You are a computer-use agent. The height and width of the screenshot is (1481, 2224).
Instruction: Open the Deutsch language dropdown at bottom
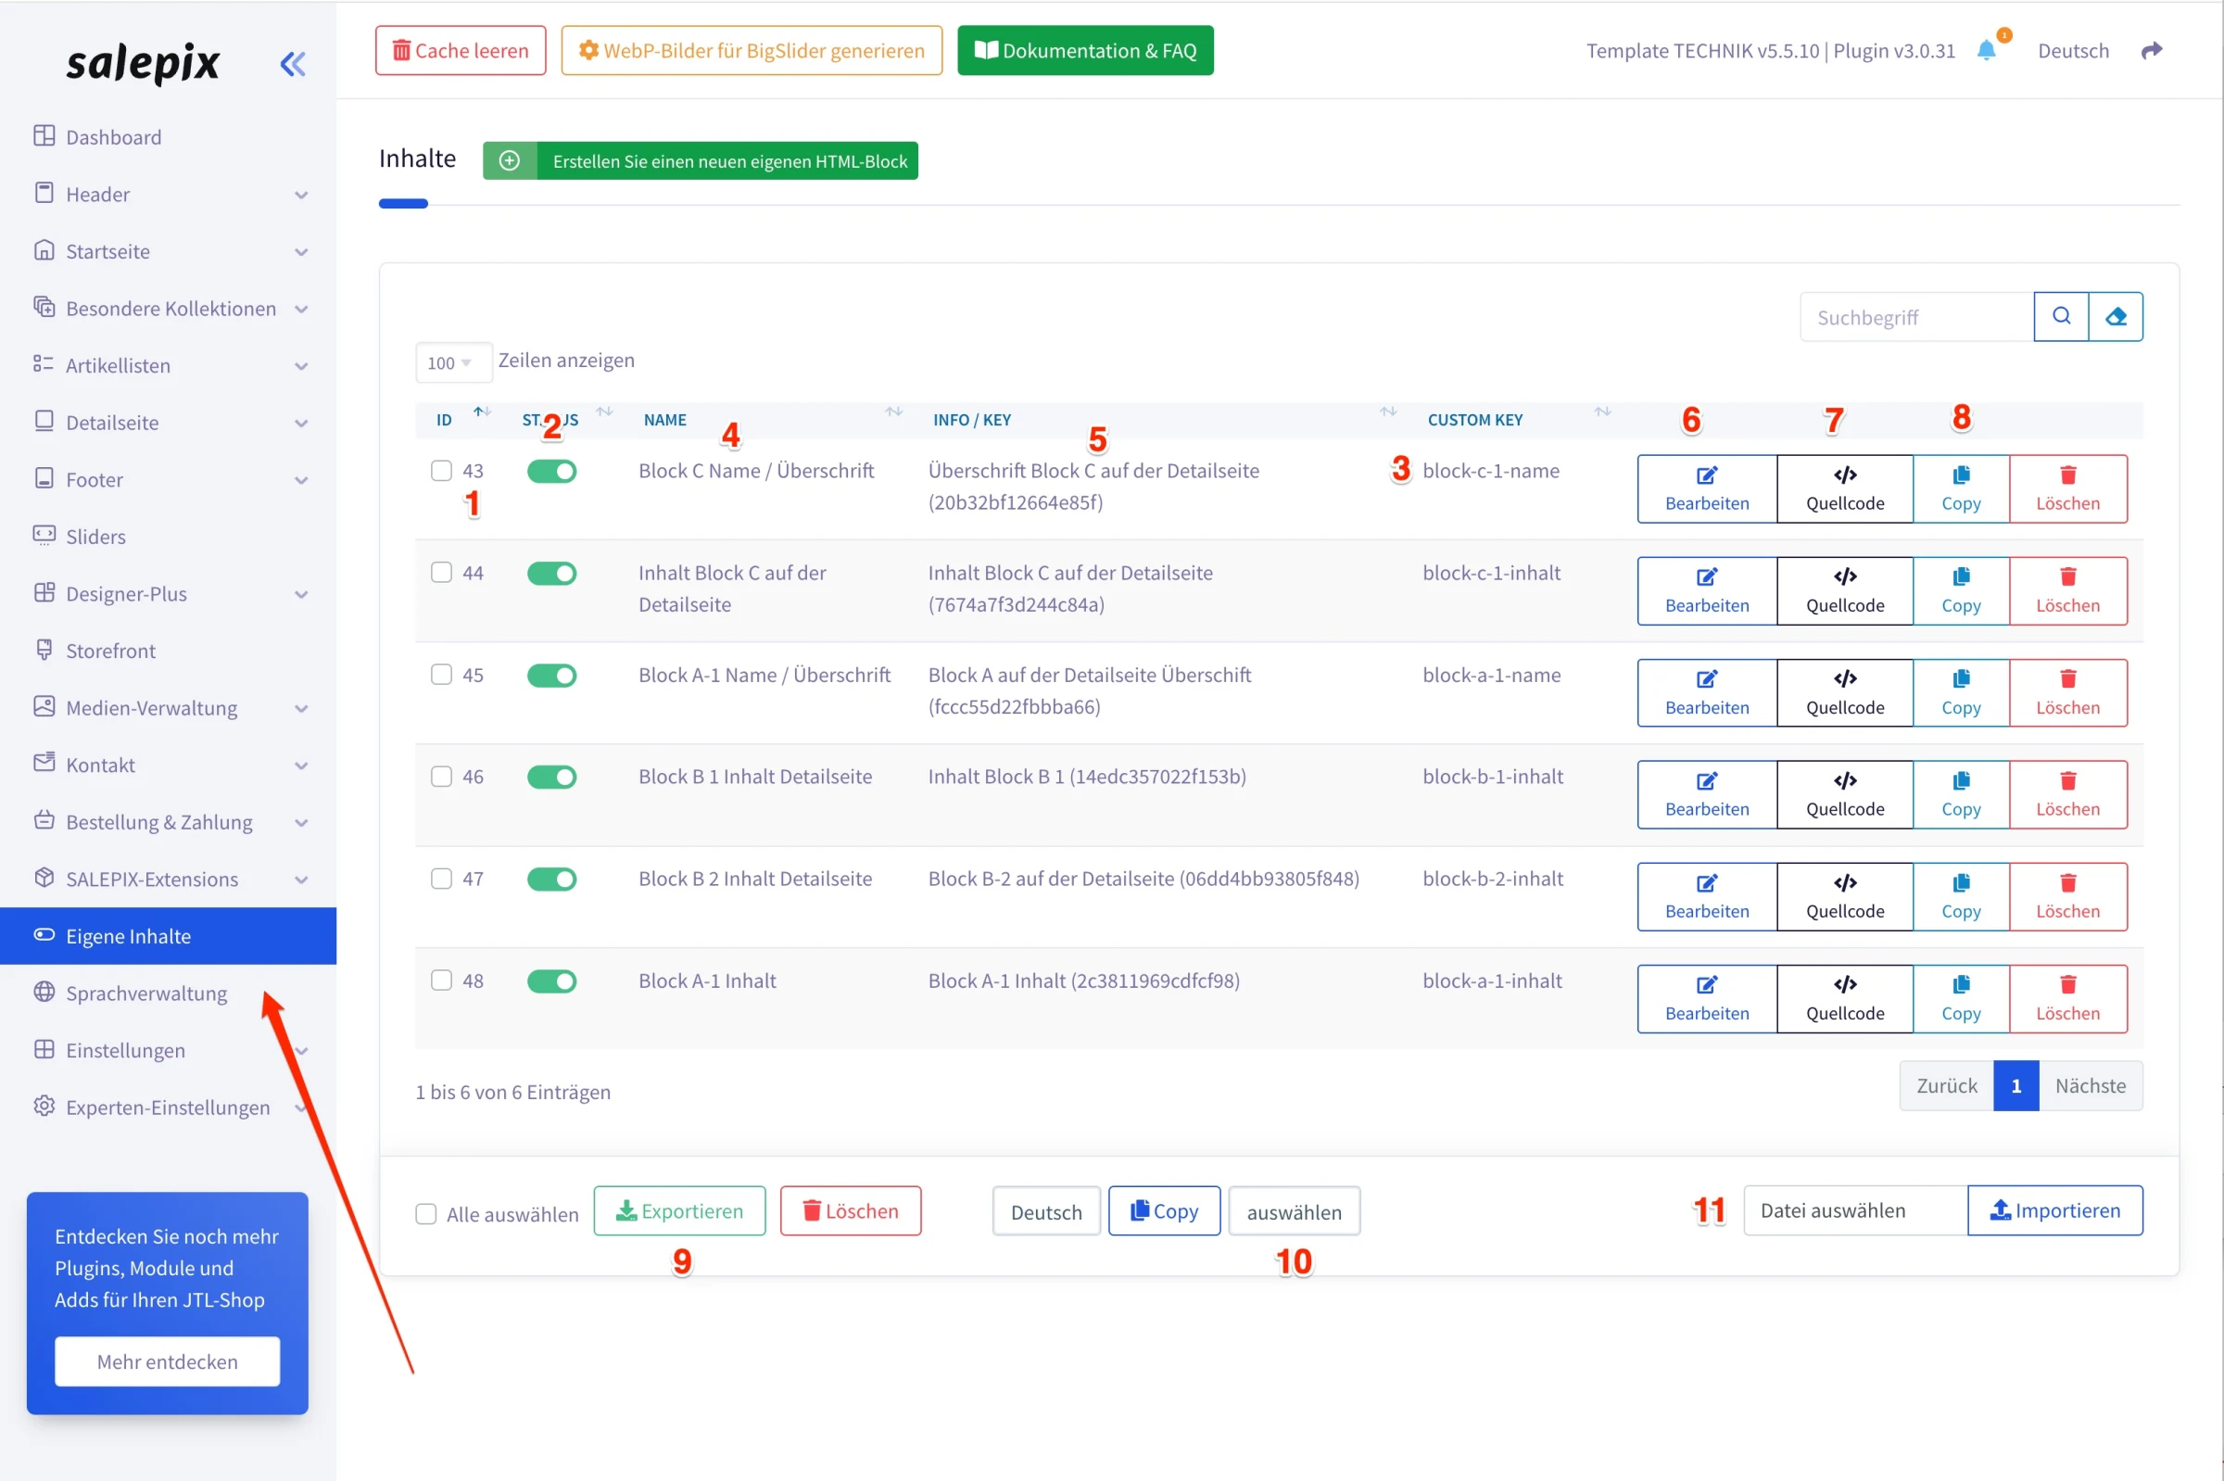(1046, 1212)
